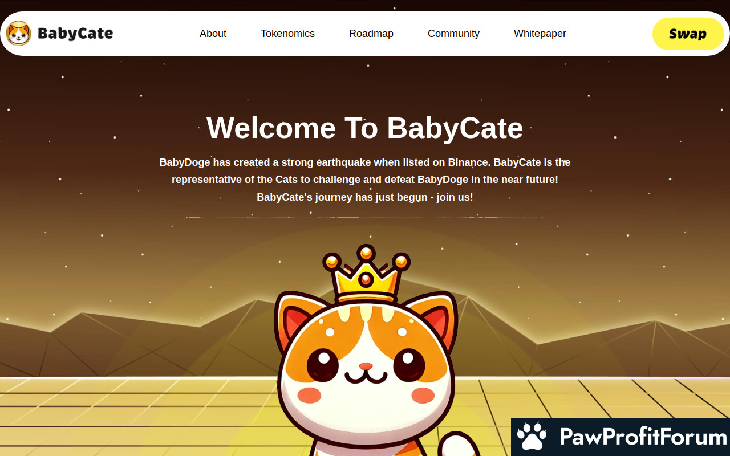Image resolution: width=730 pixels, height=456 pixels.
Task: Open the About section
Action: click(x=213, y=34)
